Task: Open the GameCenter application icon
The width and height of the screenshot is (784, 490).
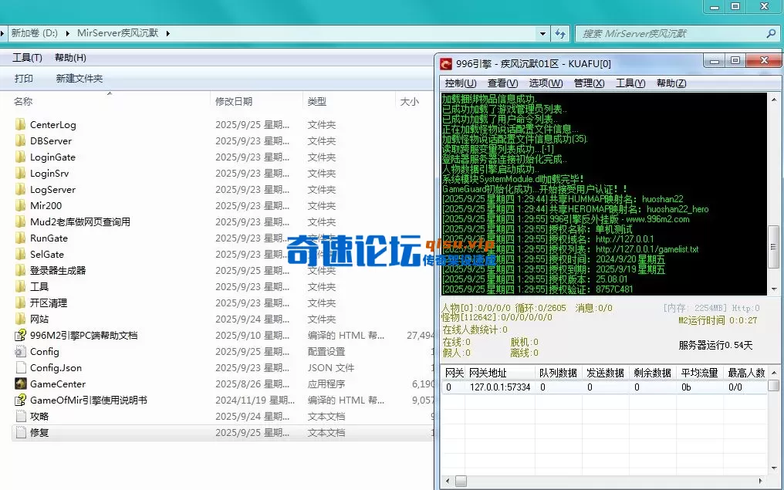Action: pyautogui.click(x=21, y=384)
